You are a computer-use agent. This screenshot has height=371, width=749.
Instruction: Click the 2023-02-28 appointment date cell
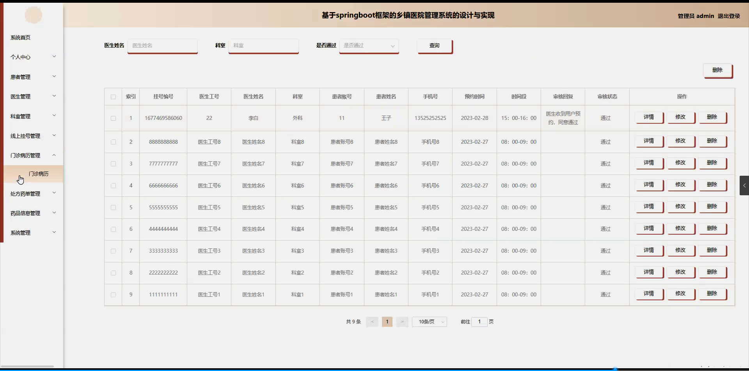click(x=474, y=118)
